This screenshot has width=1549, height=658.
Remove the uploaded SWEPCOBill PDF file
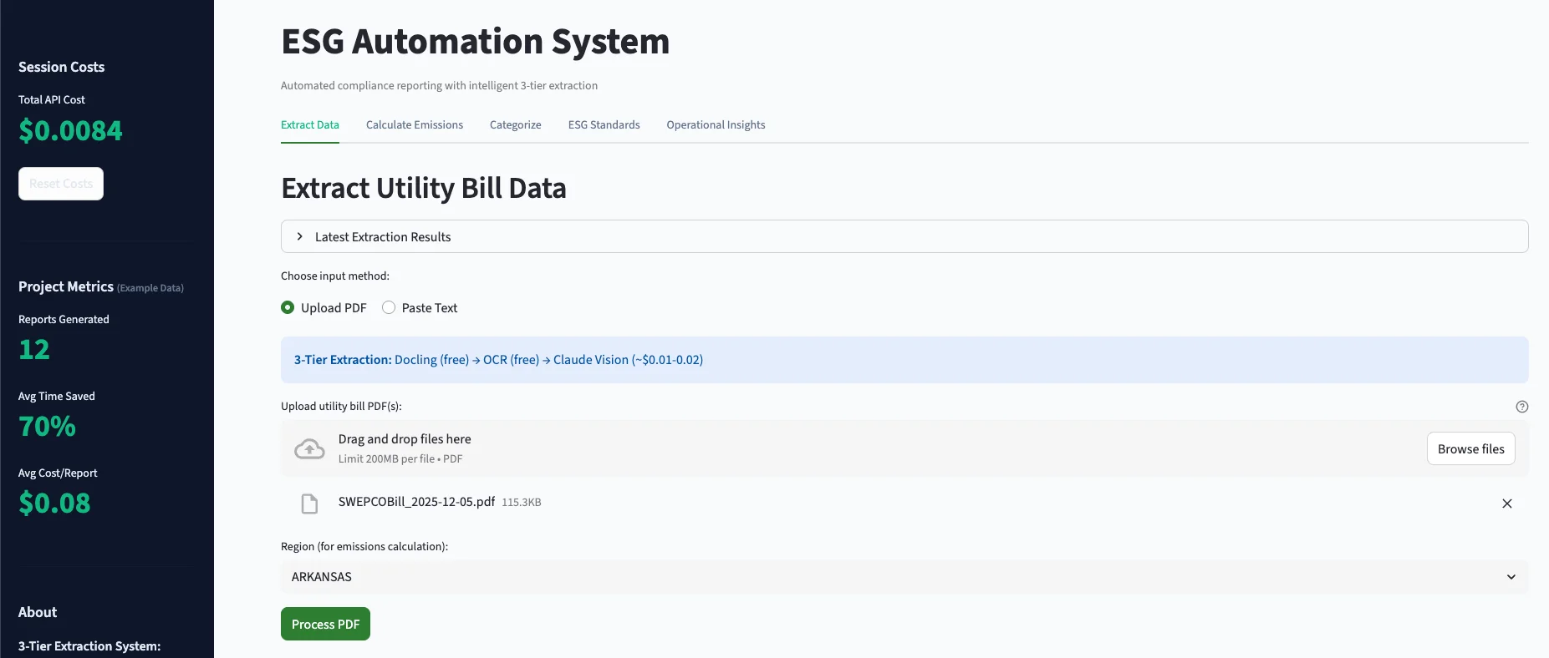(x=1506, y=504)
